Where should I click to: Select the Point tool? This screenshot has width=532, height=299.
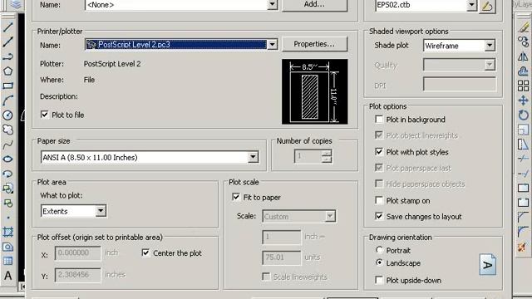pos(7,218)
